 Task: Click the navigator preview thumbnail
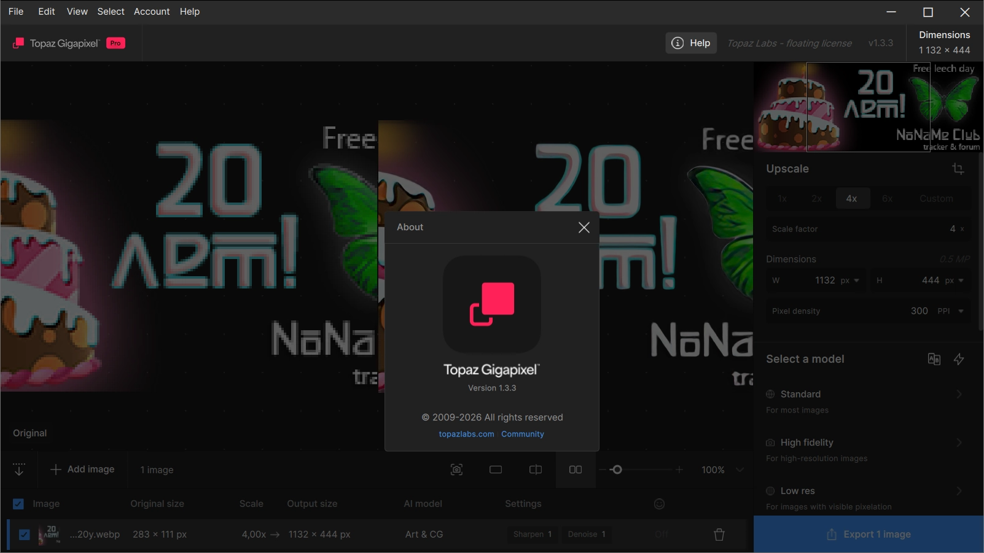click(x=869, y=107)
